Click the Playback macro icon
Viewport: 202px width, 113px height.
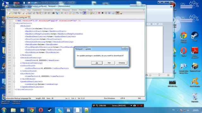[x=106, y=13]
